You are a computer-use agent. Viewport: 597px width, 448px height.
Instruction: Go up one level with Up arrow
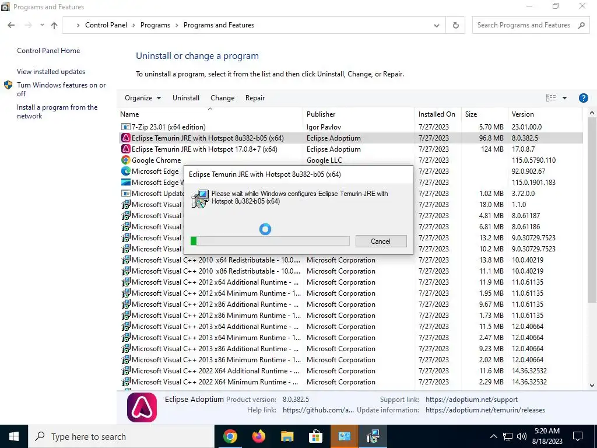(54, 25)
